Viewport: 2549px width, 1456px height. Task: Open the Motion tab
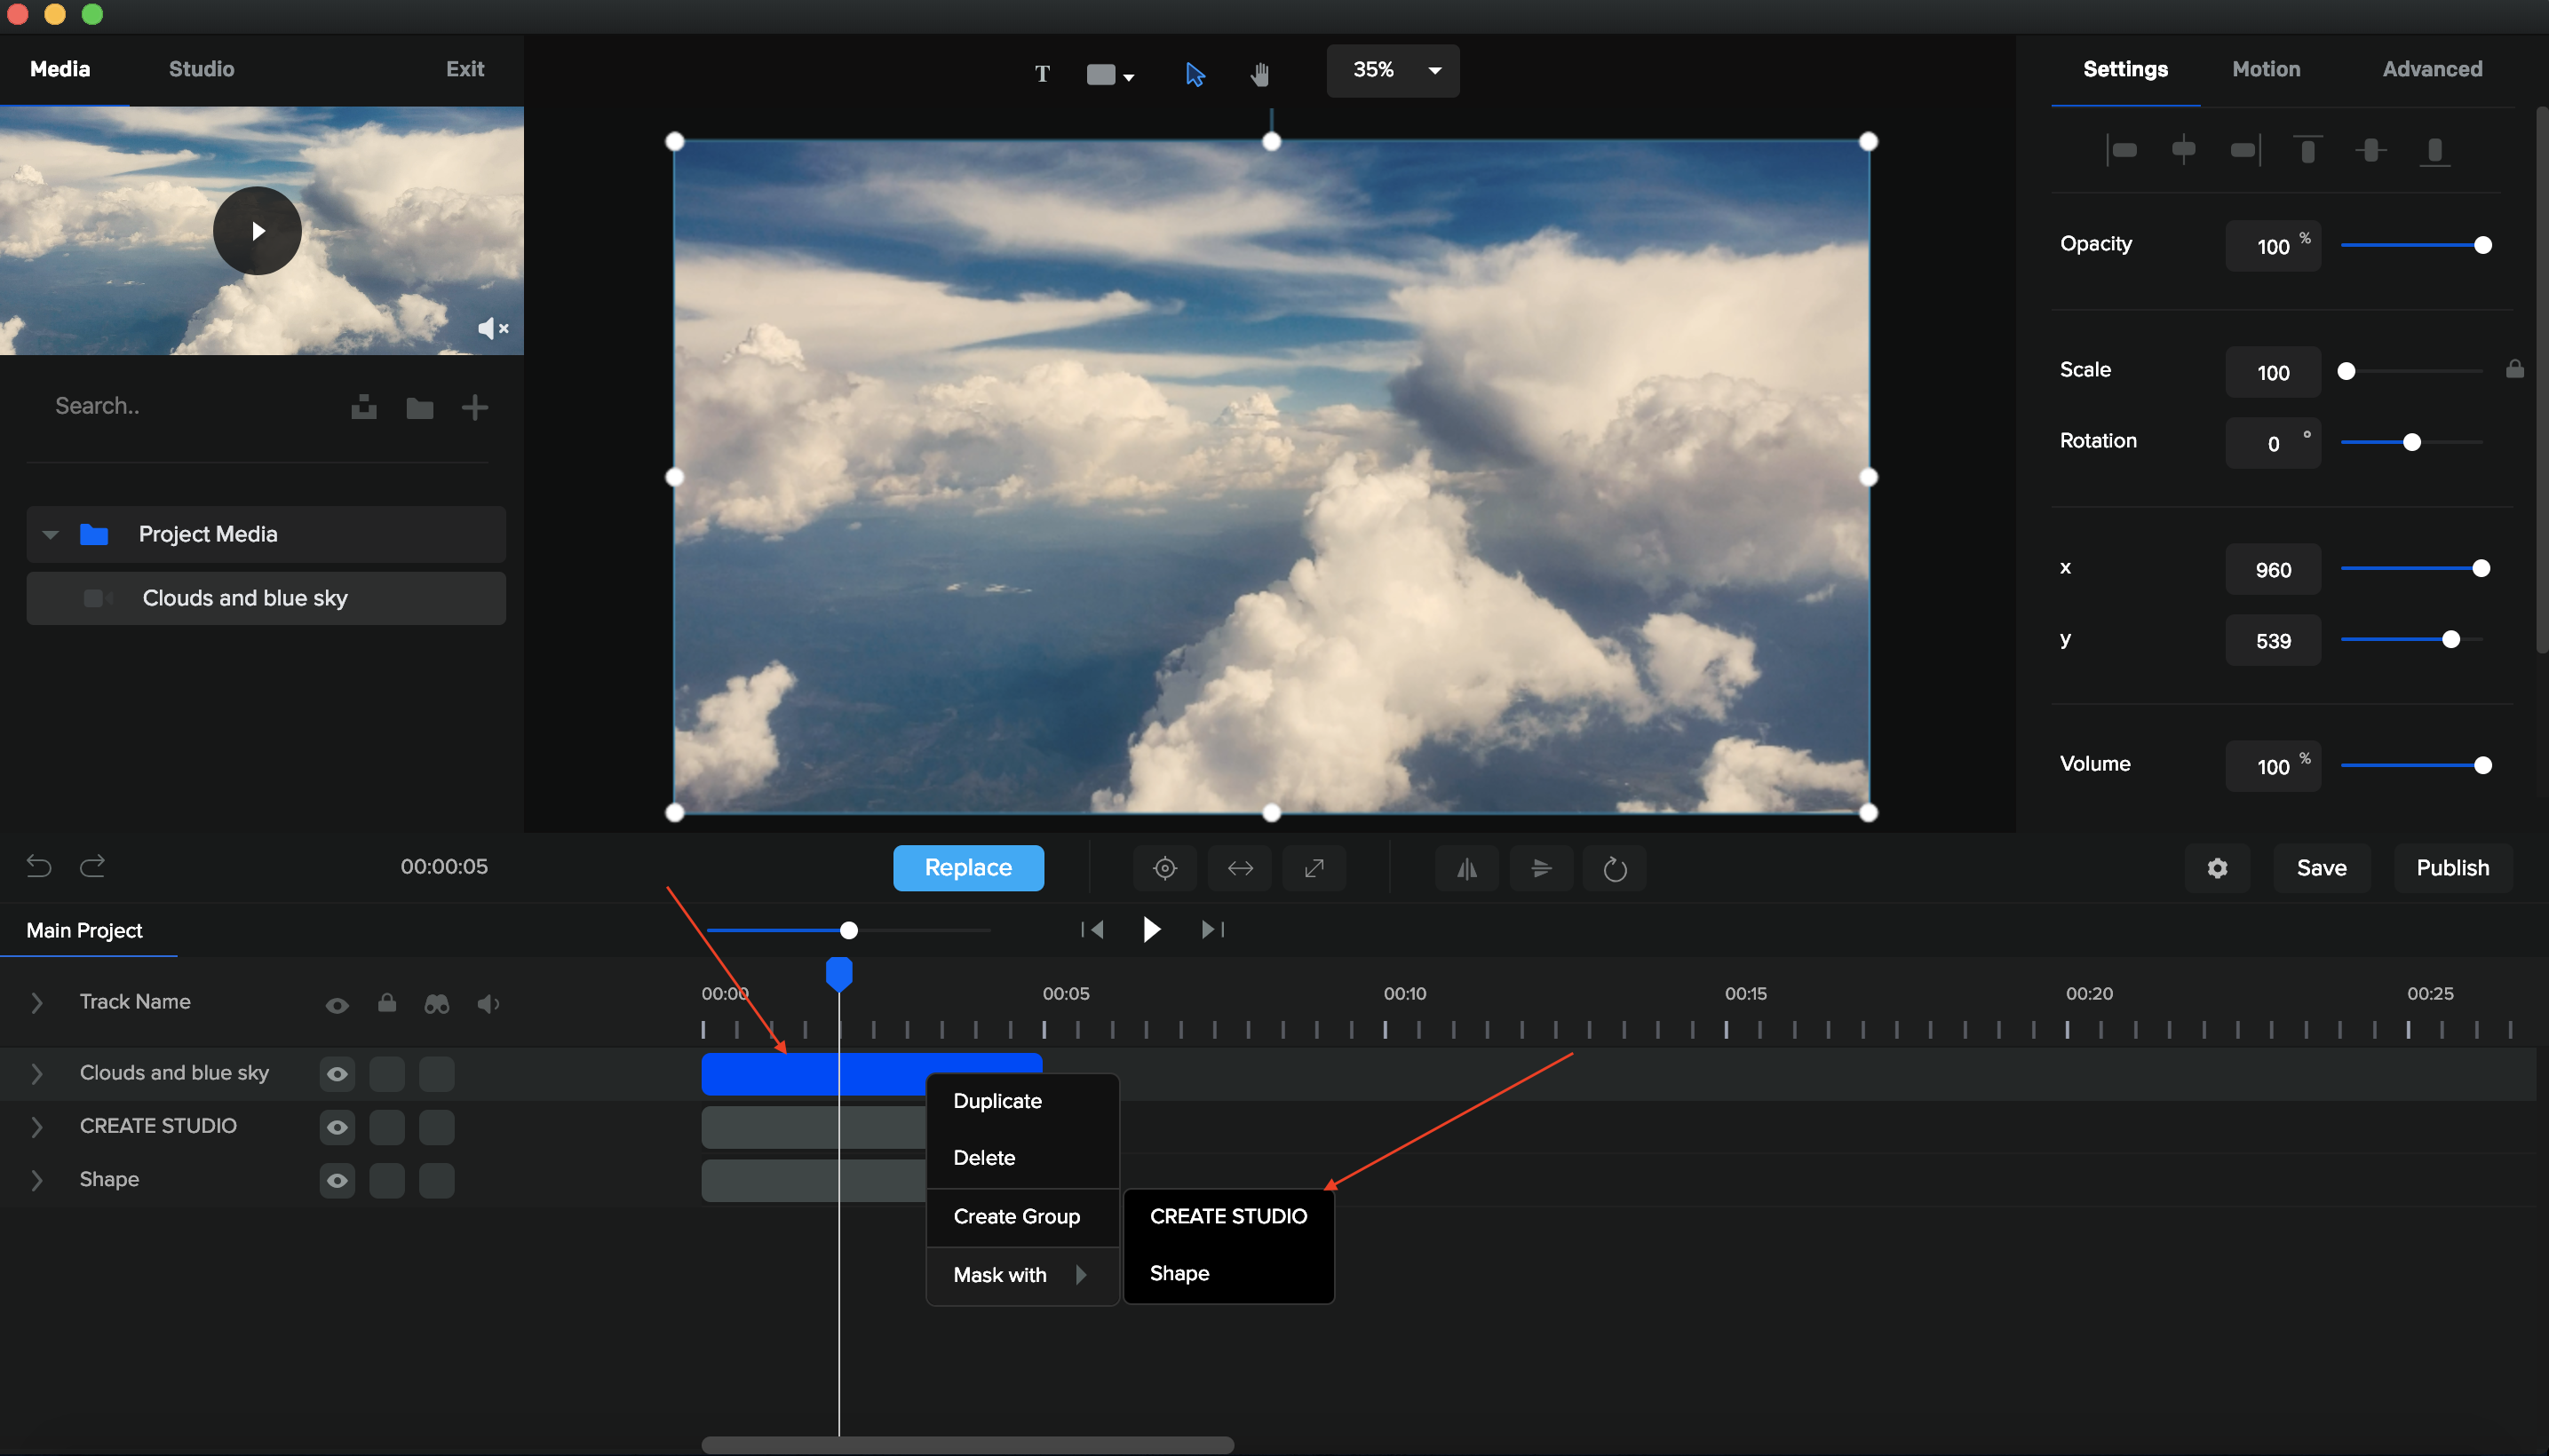tap(2266, 69)
